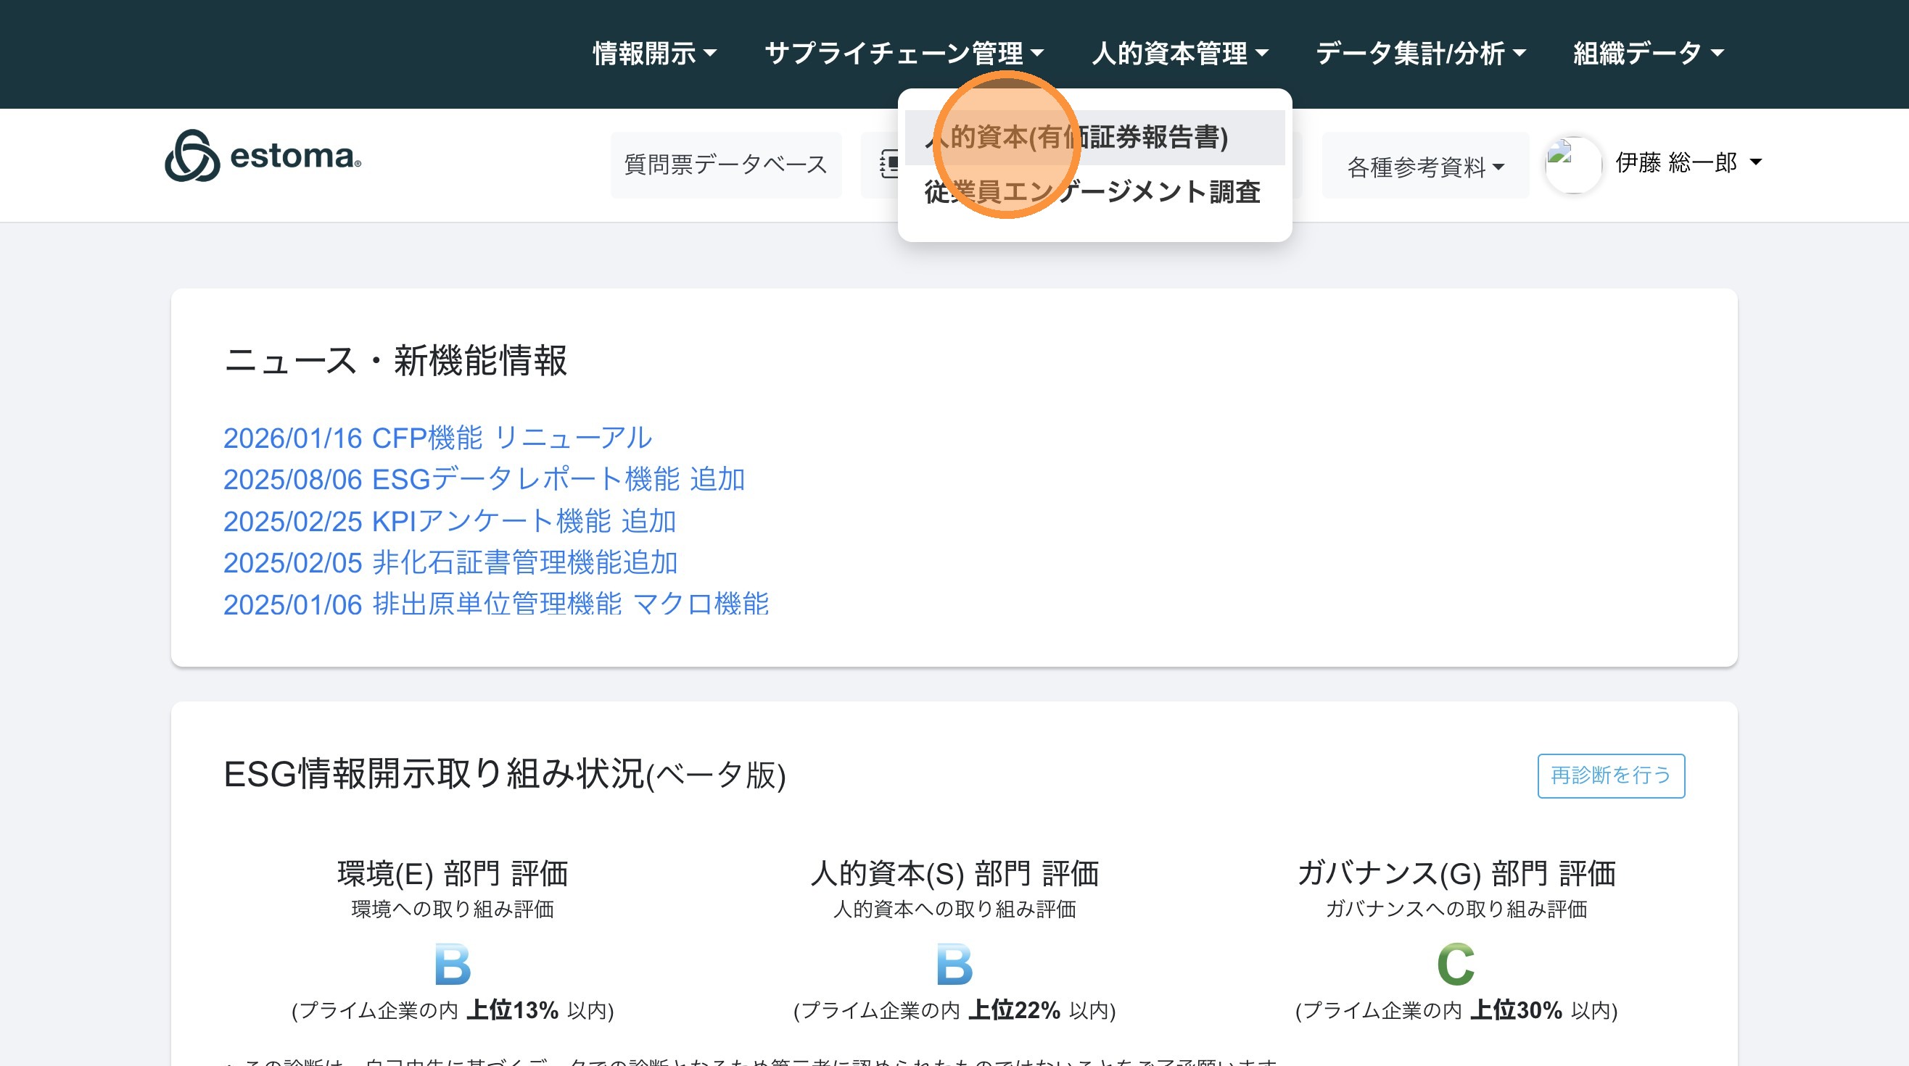Click the 再診断を行う button
Viewport: 1909px width, 1066px height.
tap(1610, 776)
